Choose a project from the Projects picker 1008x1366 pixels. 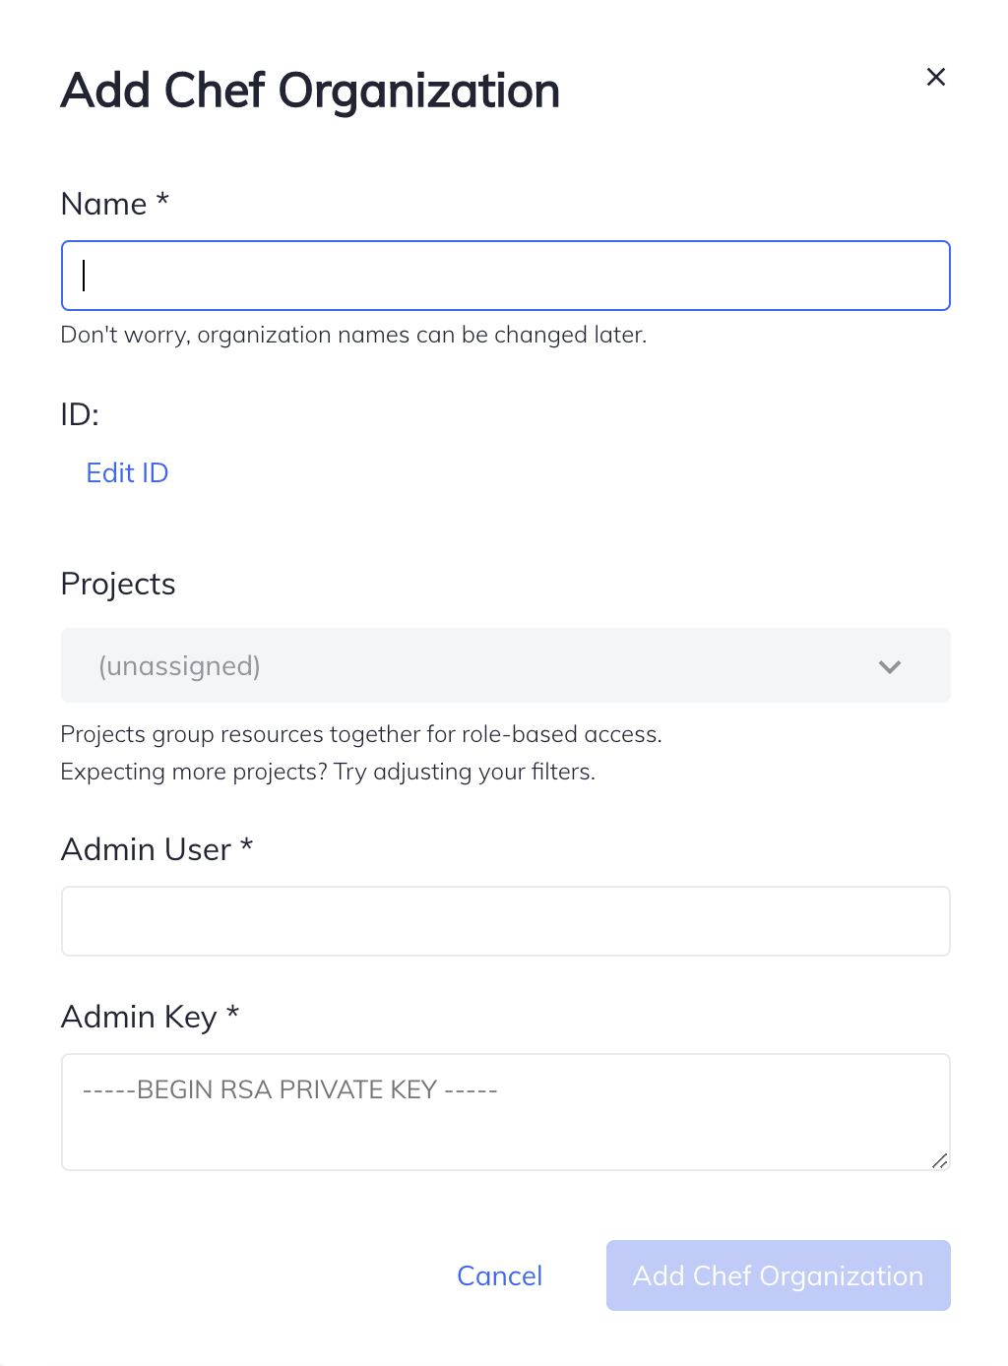point(505,666)
